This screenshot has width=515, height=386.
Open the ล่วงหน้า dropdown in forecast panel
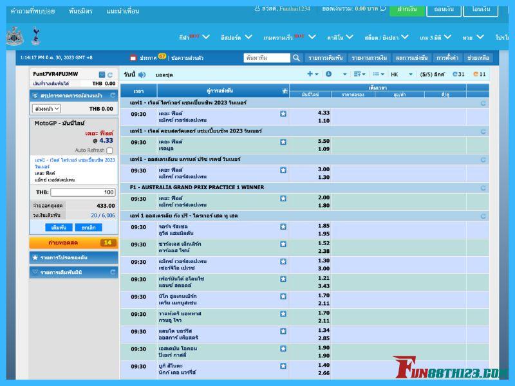pyautogui.click(x=46, y=108)
